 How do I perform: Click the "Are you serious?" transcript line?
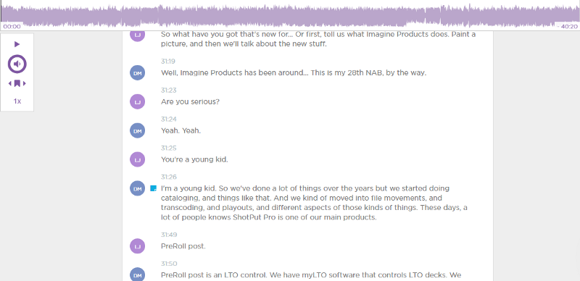click(190, 101)
